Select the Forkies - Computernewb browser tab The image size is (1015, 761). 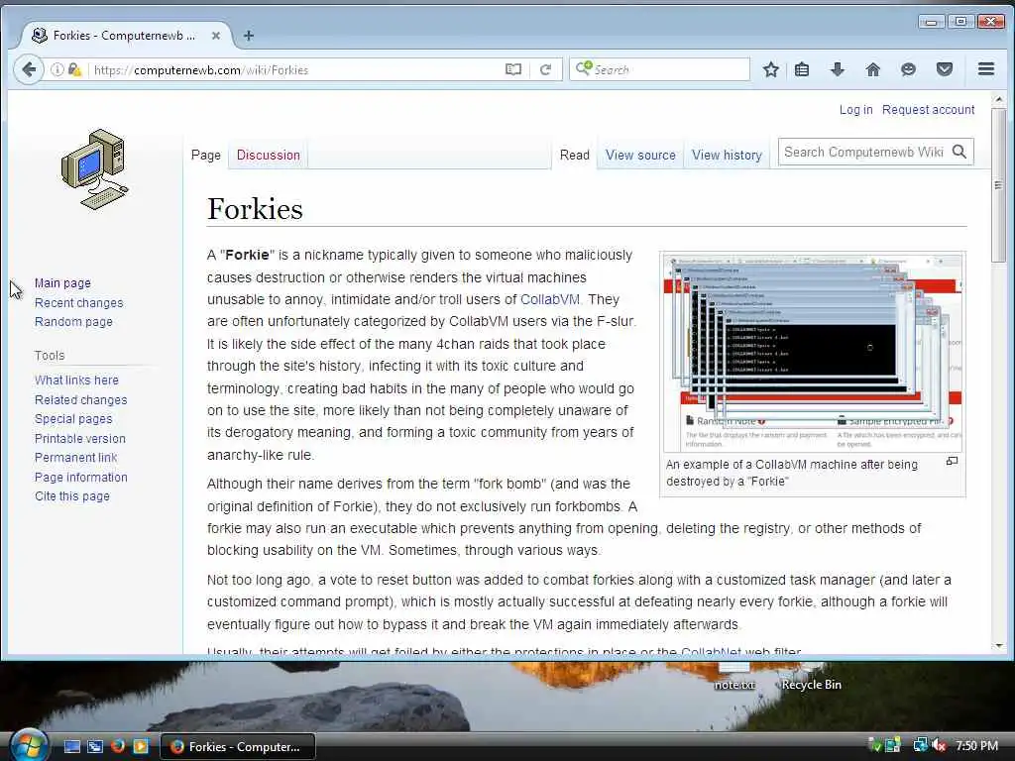(x=124, y=36)
